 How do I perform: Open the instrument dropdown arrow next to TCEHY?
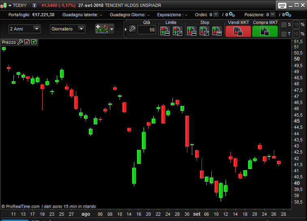pos(10,6)
